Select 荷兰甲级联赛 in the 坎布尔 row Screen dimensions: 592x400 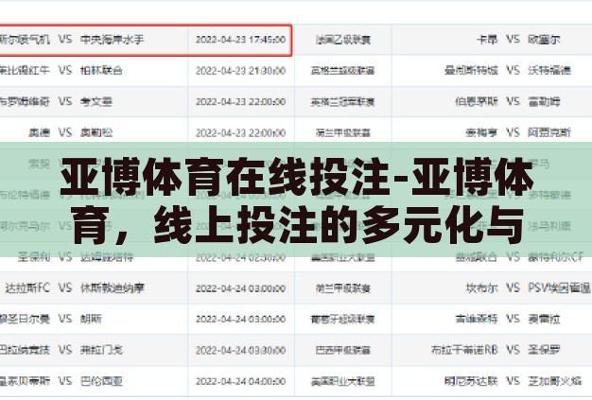pyautogui.click(x=343, y=288)
